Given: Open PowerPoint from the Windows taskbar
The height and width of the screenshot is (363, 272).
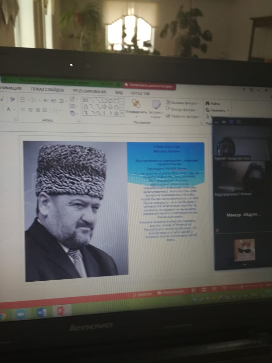Looking at the screenshot, I should (62, 310).
